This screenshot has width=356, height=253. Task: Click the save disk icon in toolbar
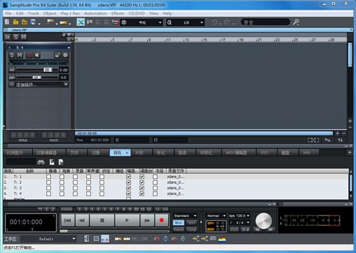[x=33, y=22]
